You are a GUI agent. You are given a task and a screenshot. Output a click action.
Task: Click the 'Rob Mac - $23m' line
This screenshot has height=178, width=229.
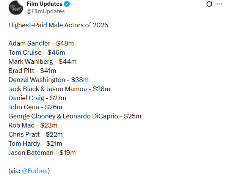pyautogui.click(x=33, y=125)
